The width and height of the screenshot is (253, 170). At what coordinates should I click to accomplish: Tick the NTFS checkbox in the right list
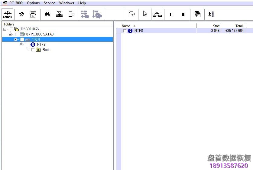(125, 31)
